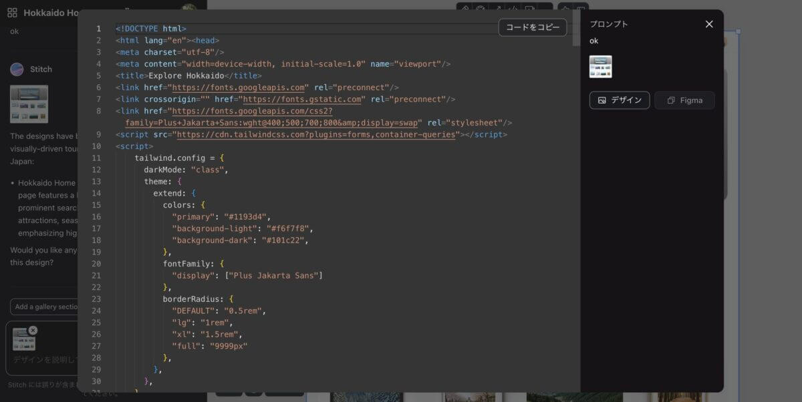Click the コードをコピー copy code button
This screenshot has width=802, height=402.
click(533, 27)
